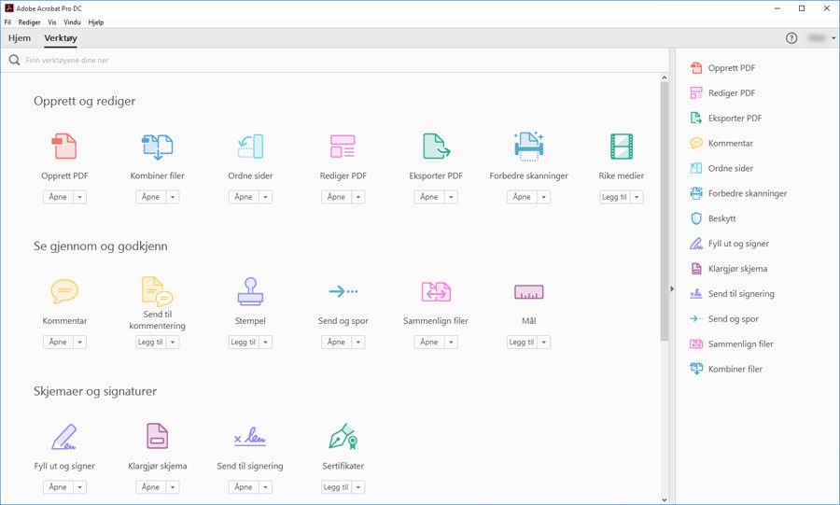
Task: Select the Sammenlign filer icon in main grid
Action: click(436, 291)
